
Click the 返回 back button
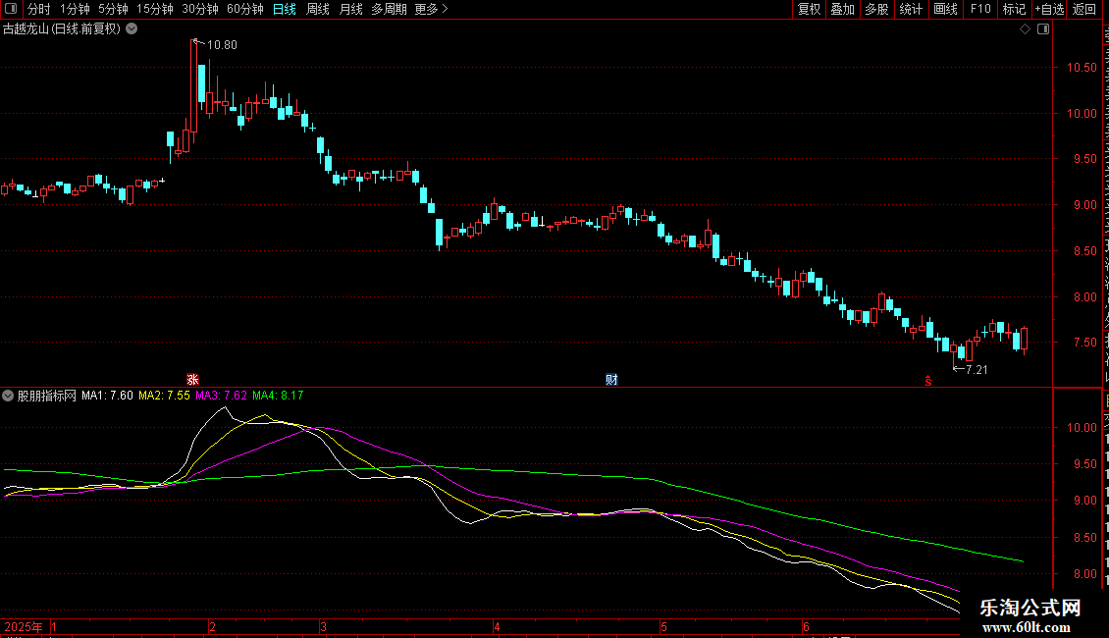point(1084,9)
